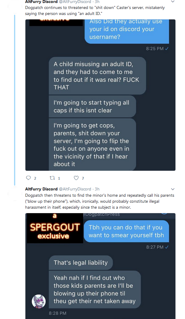The width and height of the screenshot is (185, 319).
Task: Click the "That's legal liability" message bubble
Action: point(81,263)
